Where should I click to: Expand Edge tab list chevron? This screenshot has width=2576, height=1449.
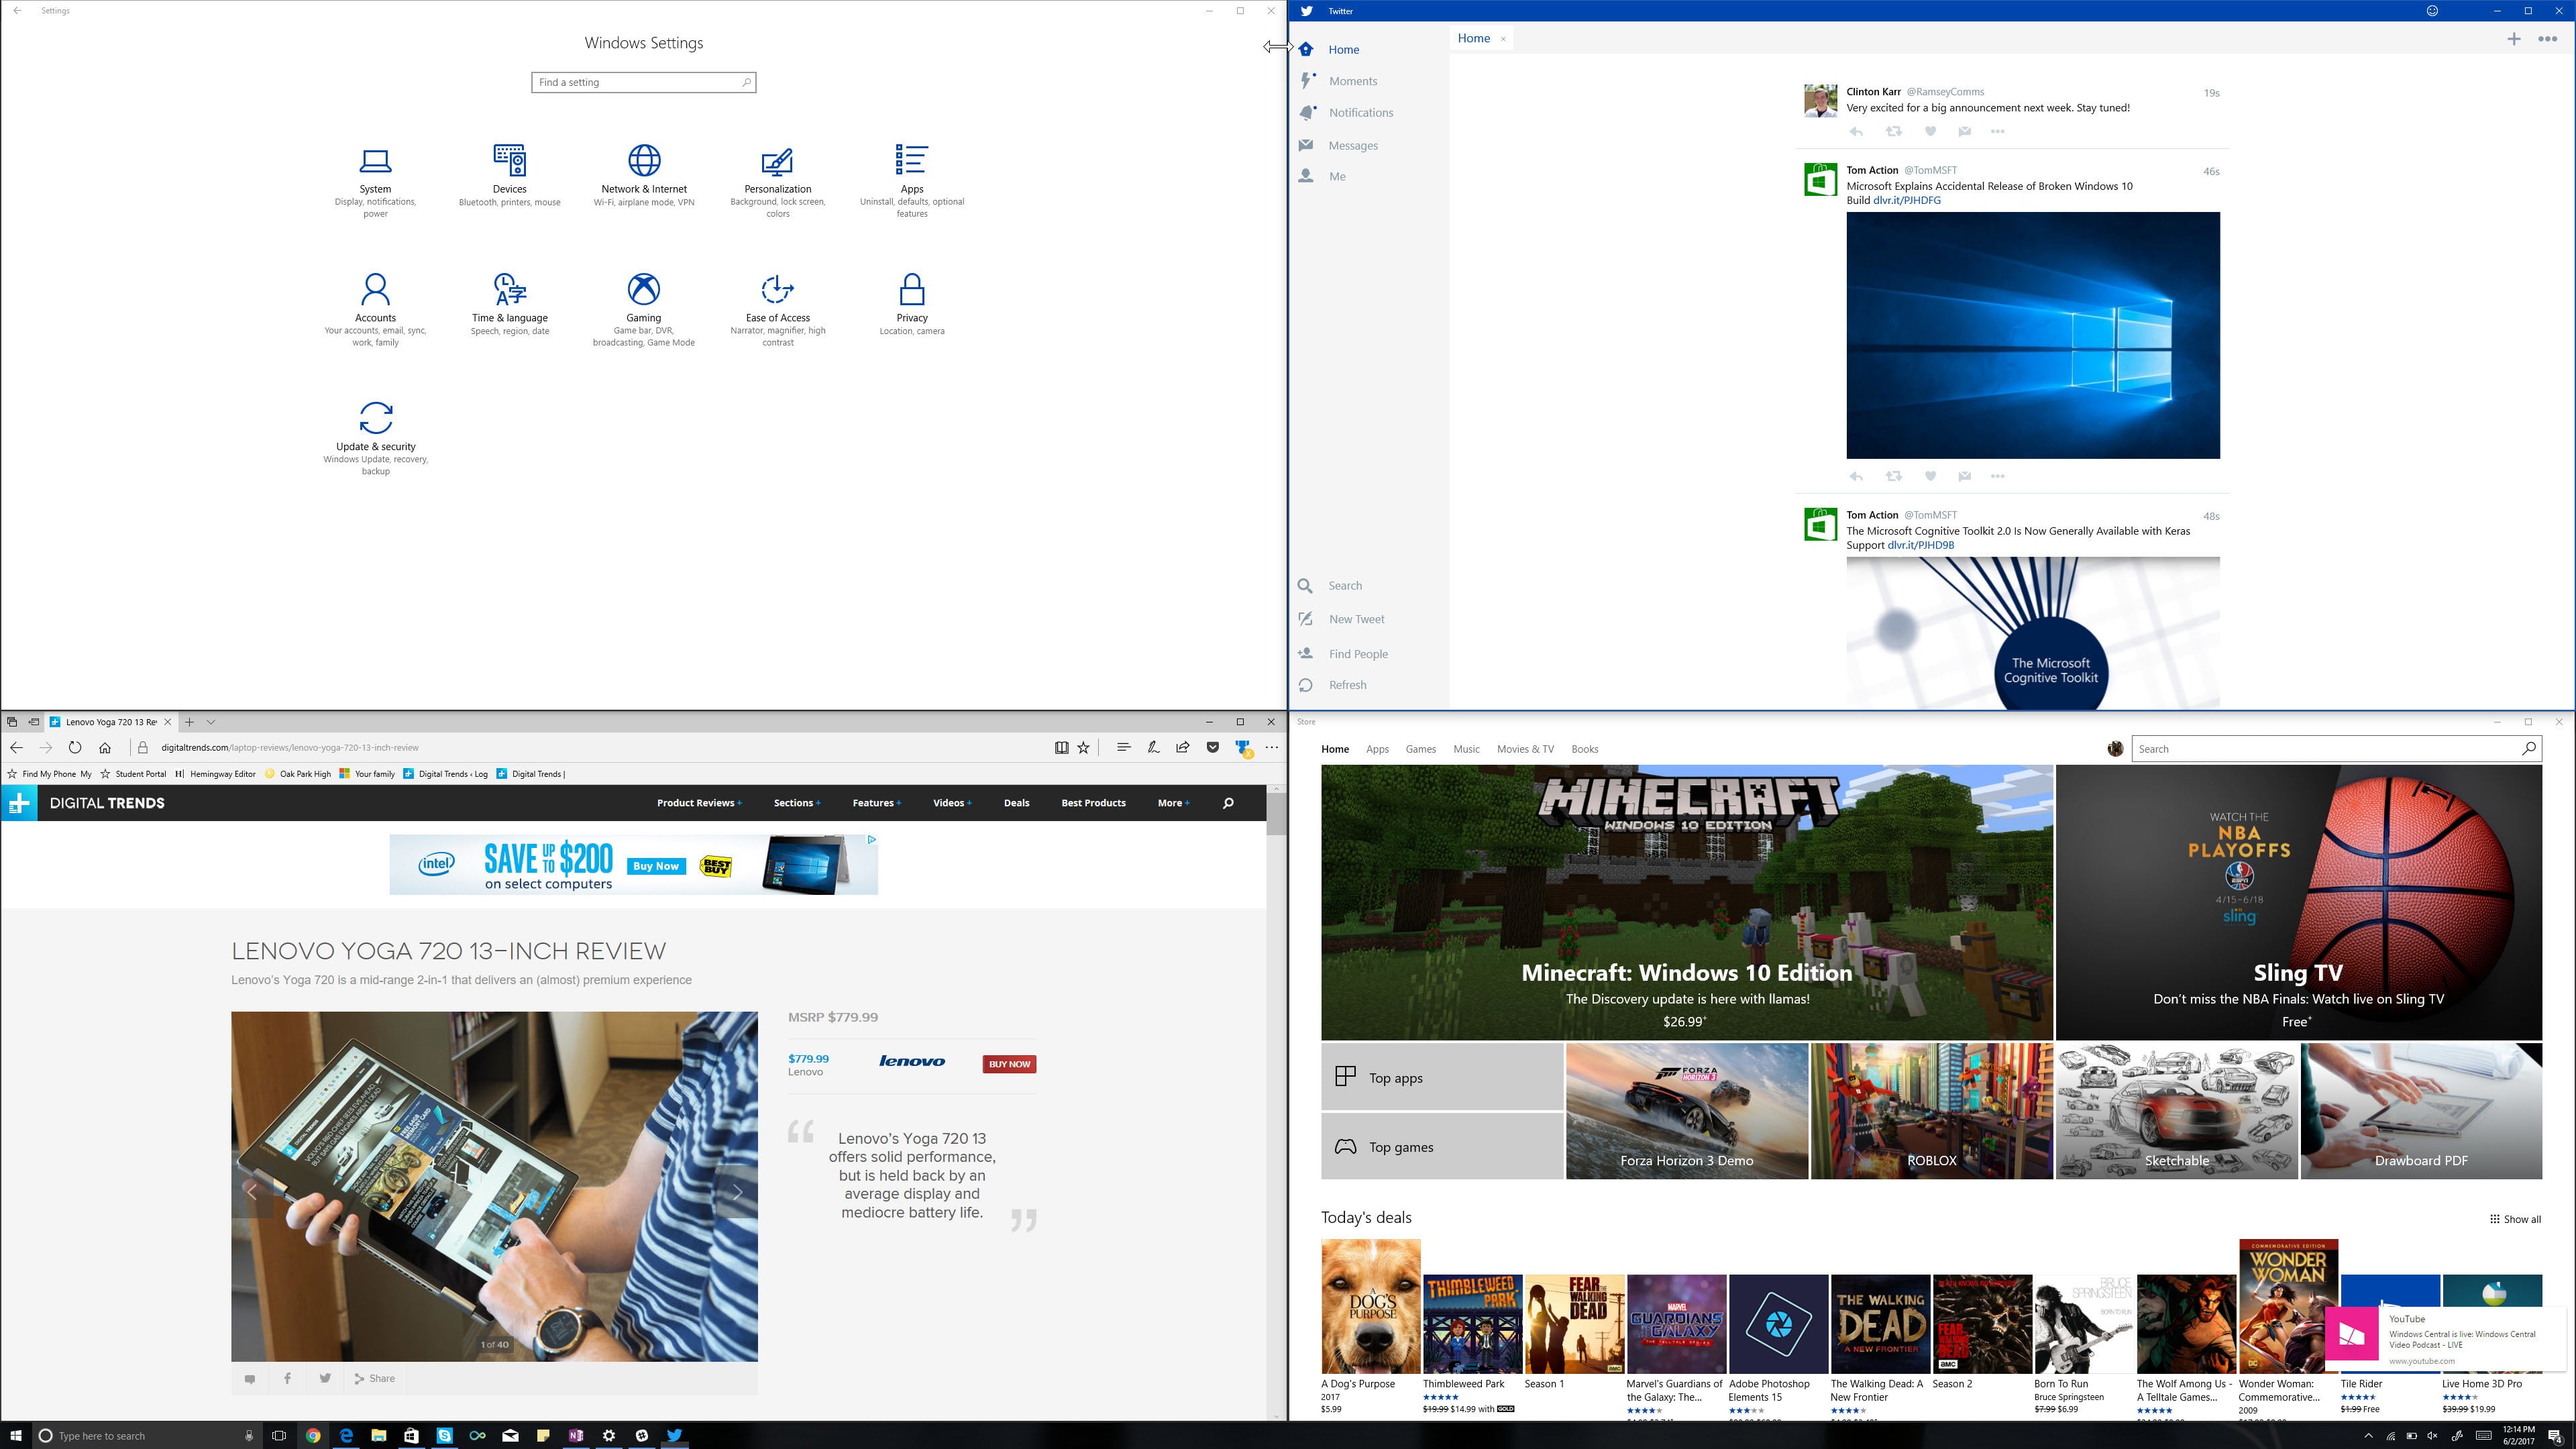point(210,722)
